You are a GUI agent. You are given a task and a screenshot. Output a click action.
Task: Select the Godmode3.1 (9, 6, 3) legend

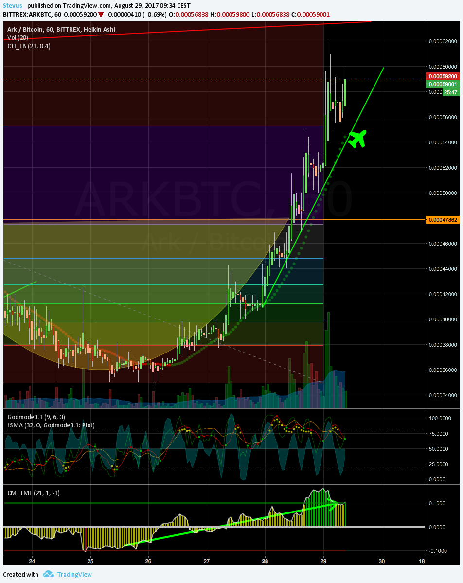(x=36, y=417)
